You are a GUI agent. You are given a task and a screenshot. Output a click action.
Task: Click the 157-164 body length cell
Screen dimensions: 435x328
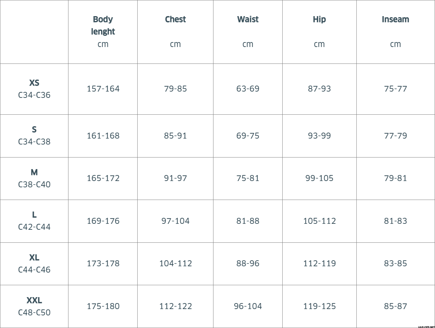[103, 89]
